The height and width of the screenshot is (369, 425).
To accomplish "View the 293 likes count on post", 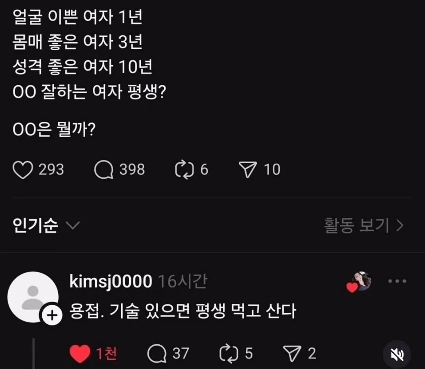I will [51, 170].
